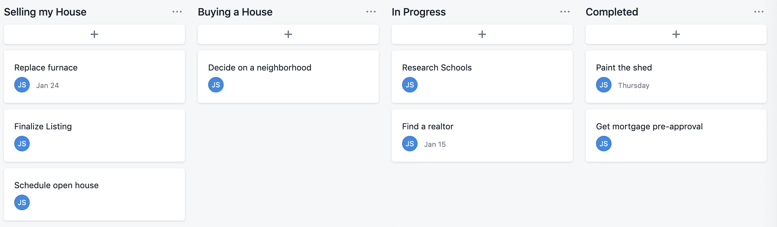Add a card to Completed

tap(676, 34)
